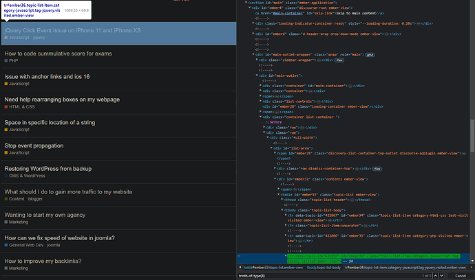Click the flex badge beside sidebar-wrapper div
The image size is (475, 280).
339,60
